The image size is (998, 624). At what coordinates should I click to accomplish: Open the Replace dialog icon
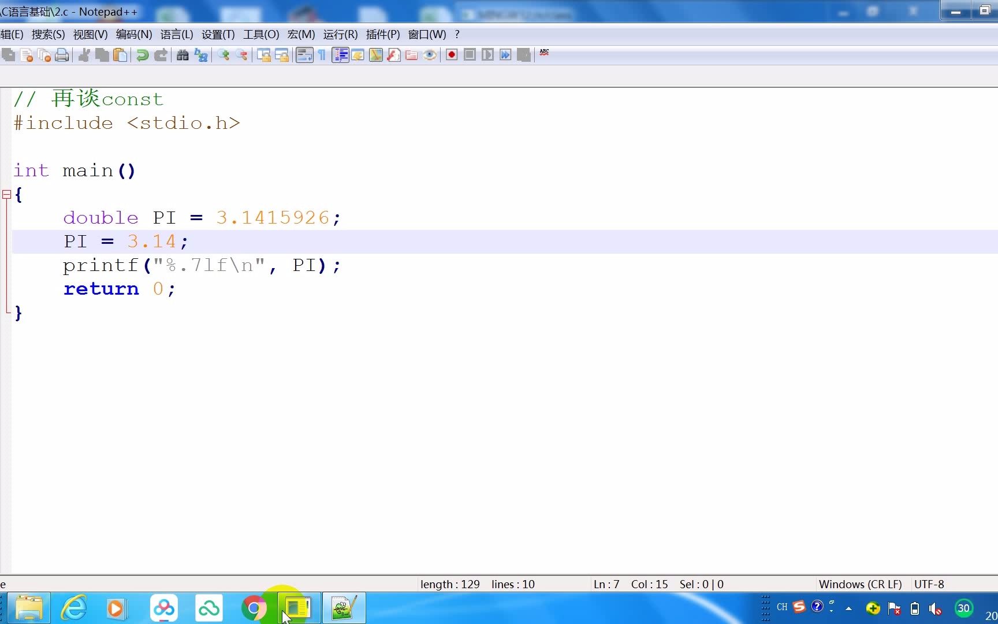pyautogui.click(x=201, y=55)
